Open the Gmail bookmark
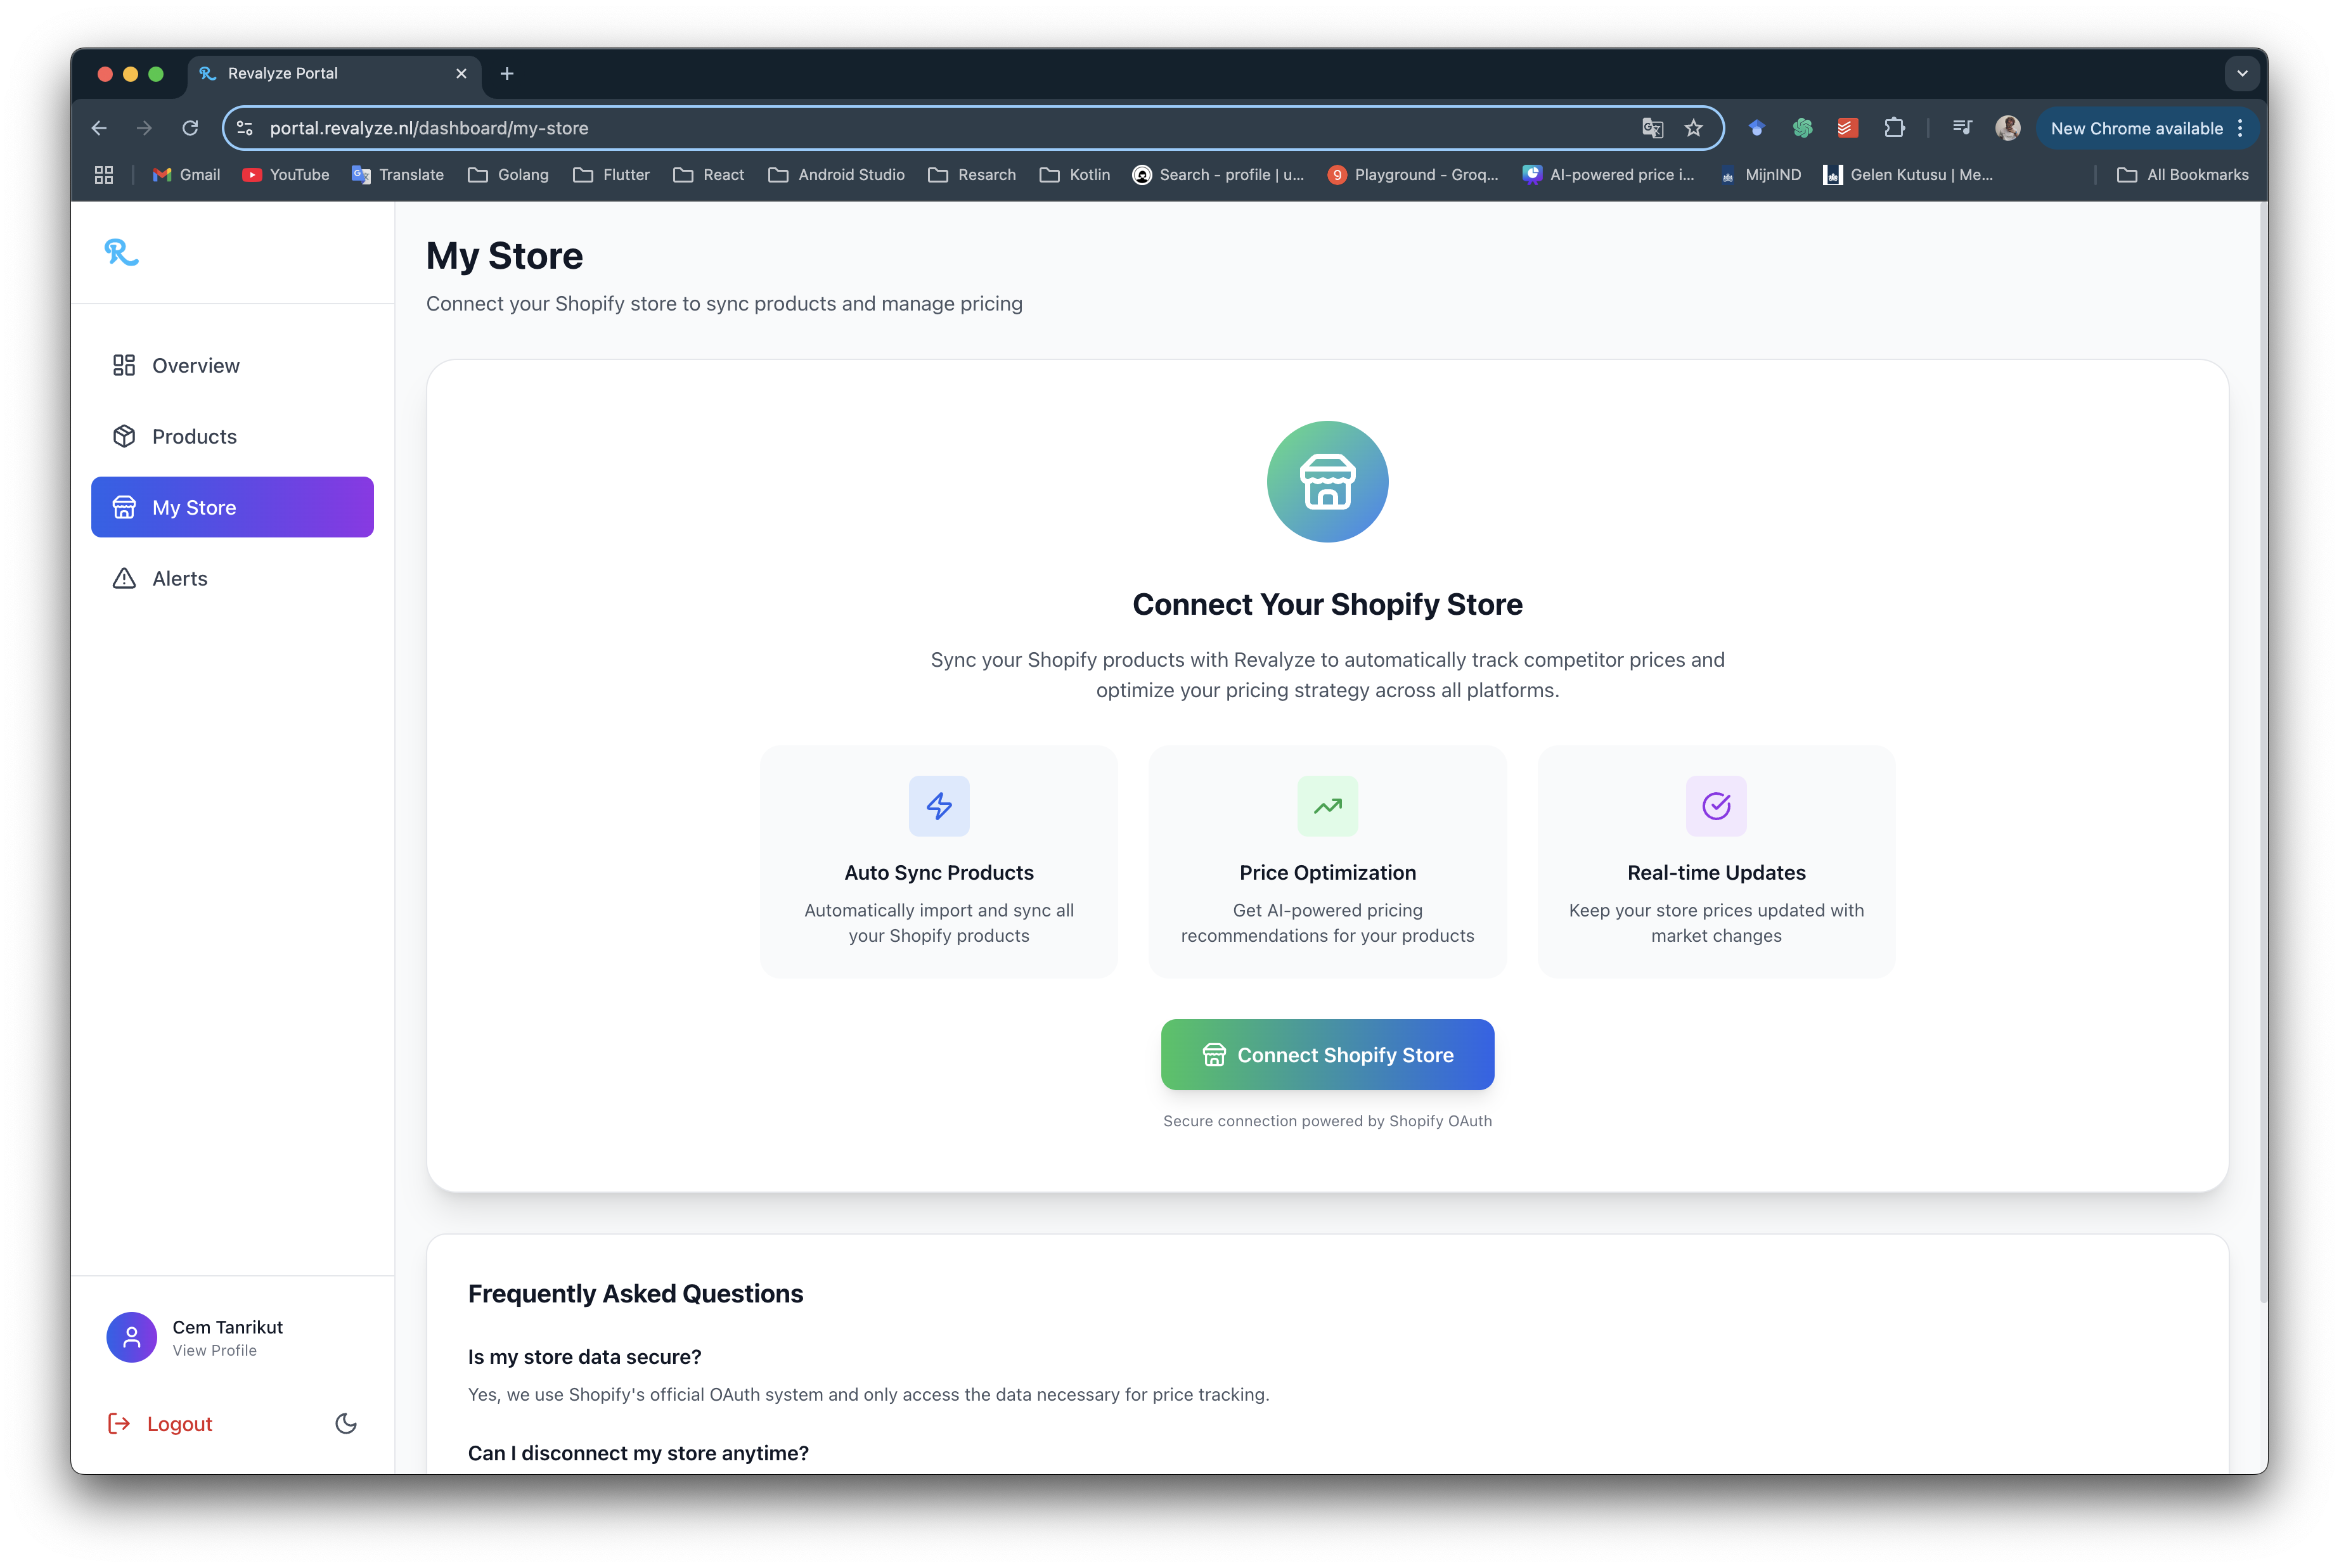The image size is (2339, 1568). (x=186, y=175)
